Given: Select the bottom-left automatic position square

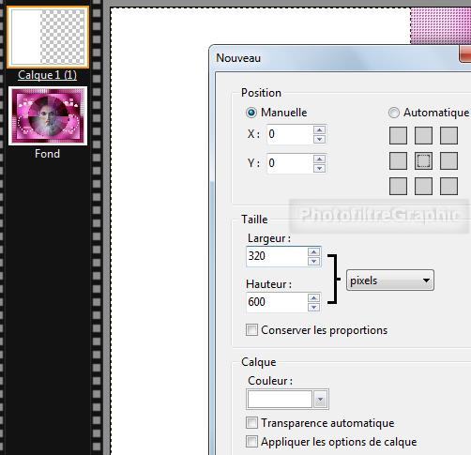Looking at the screenshot, I should pos(398,187).
